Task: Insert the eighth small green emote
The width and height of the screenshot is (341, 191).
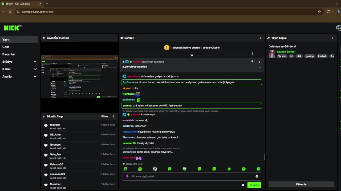Action: (229, 169)
